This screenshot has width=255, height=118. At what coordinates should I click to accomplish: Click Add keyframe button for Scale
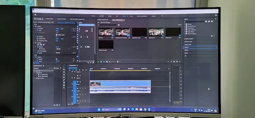point(74,31)
